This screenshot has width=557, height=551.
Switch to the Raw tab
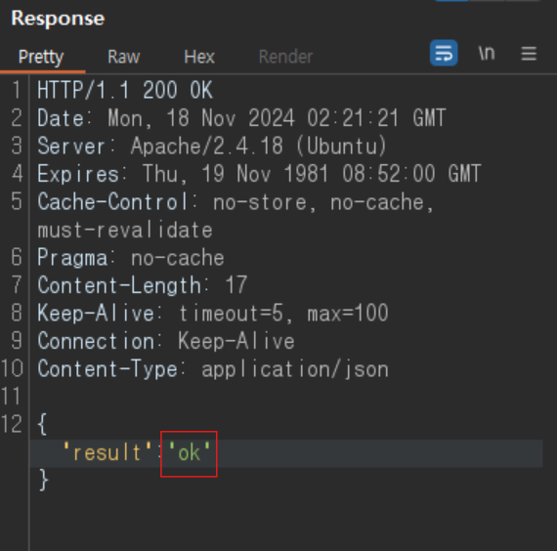124,57
